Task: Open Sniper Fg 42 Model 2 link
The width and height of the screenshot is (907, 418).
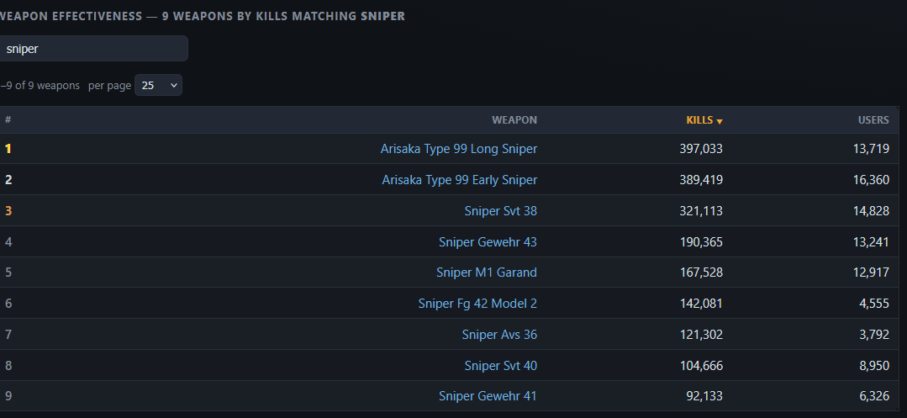Action: [477, 304]
